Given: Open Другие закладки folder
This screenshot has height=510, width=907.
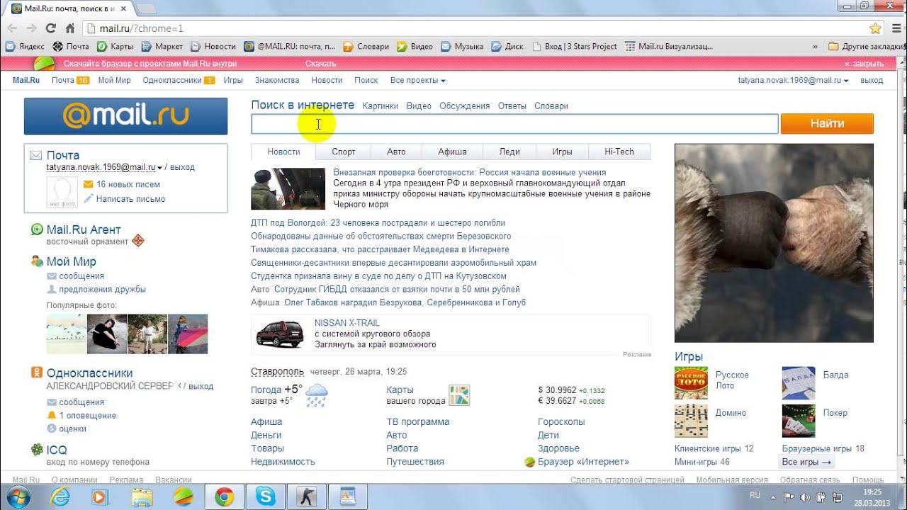Looking at the screenshot, I should pyautogui.click(x=866, y=46).
